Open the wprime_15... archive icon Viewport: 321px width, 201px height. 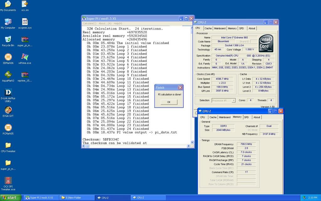tap(25, 75)
